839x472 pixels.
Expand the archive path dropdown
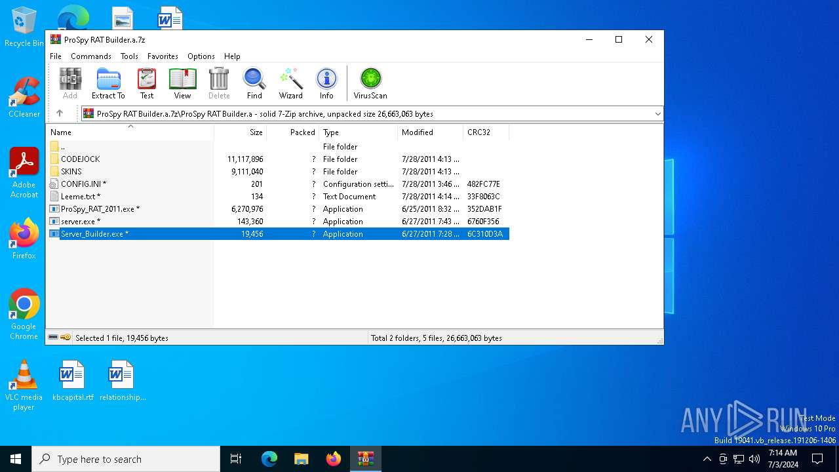[x=657, y=114]
